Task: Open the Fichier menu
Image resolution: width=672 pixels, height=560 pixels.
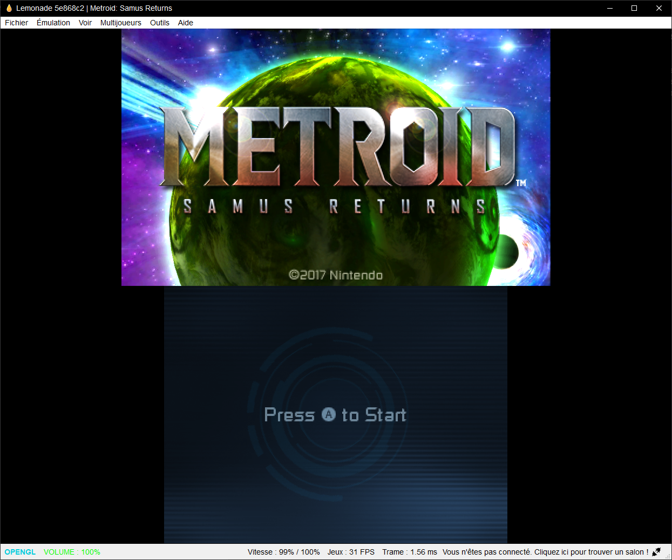Action: pos(16,23)
